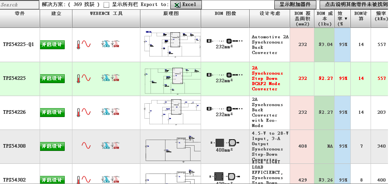The width and height of the screenshot is (390, 184).
Task: Select part name TPS54225
Action: [14, 78]
